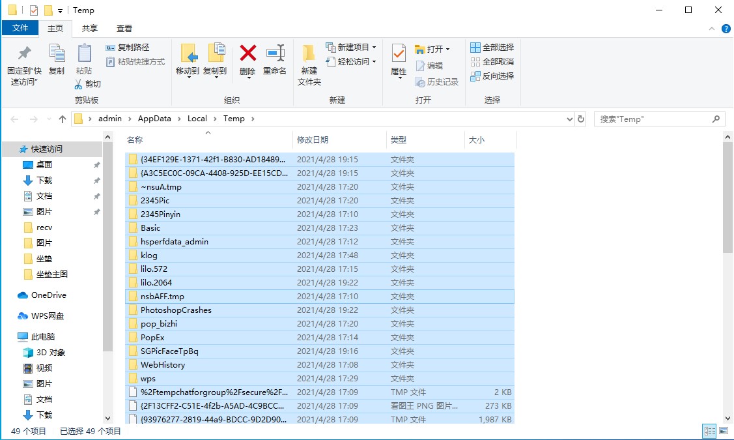Click the red Delete (删除) icon
The image size is (734, 440).
click(x=247, y=53)
